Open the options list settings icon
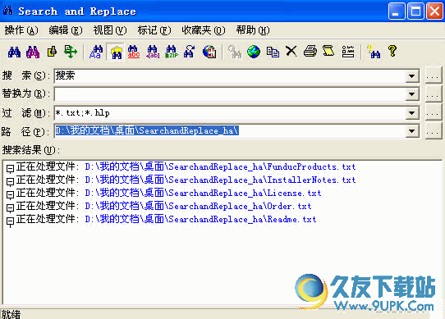The width and height of the screenshot is (445, 319). click(348, 52)
